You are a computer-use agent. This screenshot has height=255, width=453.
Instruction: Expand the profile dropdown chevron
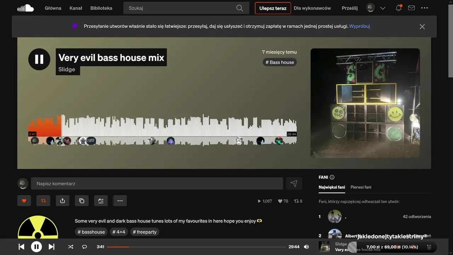point(383,8)
